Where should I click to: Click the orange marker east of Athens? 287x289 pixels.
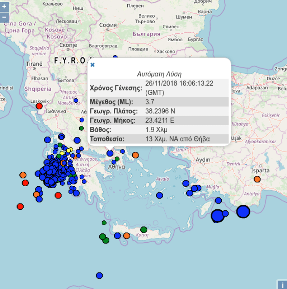(x=135, y=155)
